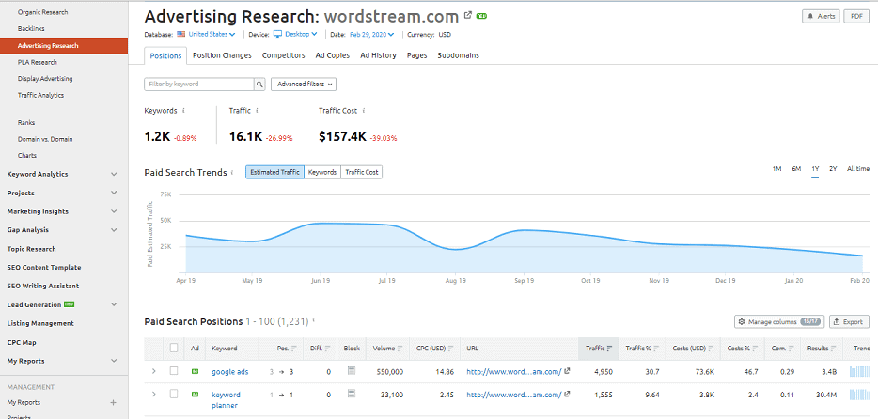Click info icon next to Paid Search Trends
Screen dimensions: 878x419
(232, 173)
